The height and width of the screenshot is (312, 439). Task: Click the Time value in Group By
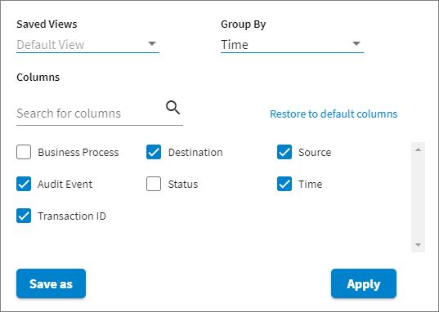[235, 45]
